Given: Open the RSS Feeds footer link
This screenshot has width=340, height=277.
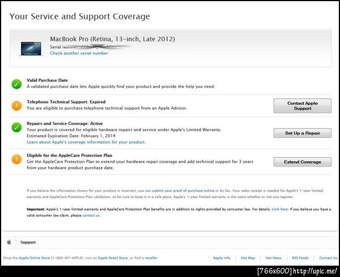Looking at the screenshot, I should pyautogui.click(x=300, y=258).
